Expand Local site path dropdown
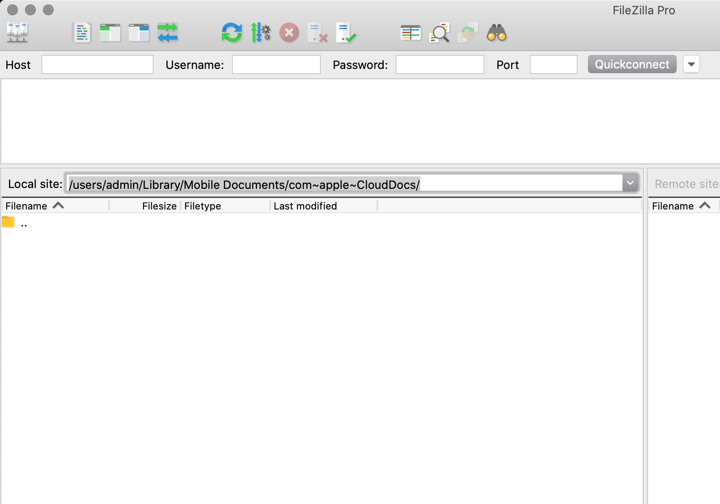Image resolution: width=720 pixels, height=504 pixels. tap(631, 183)
